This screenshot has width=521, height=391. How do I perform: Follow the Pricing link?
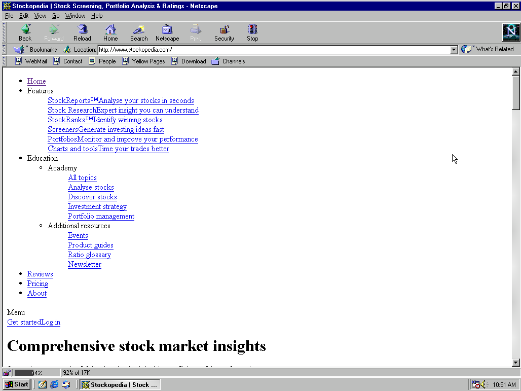tap(38, 283)
